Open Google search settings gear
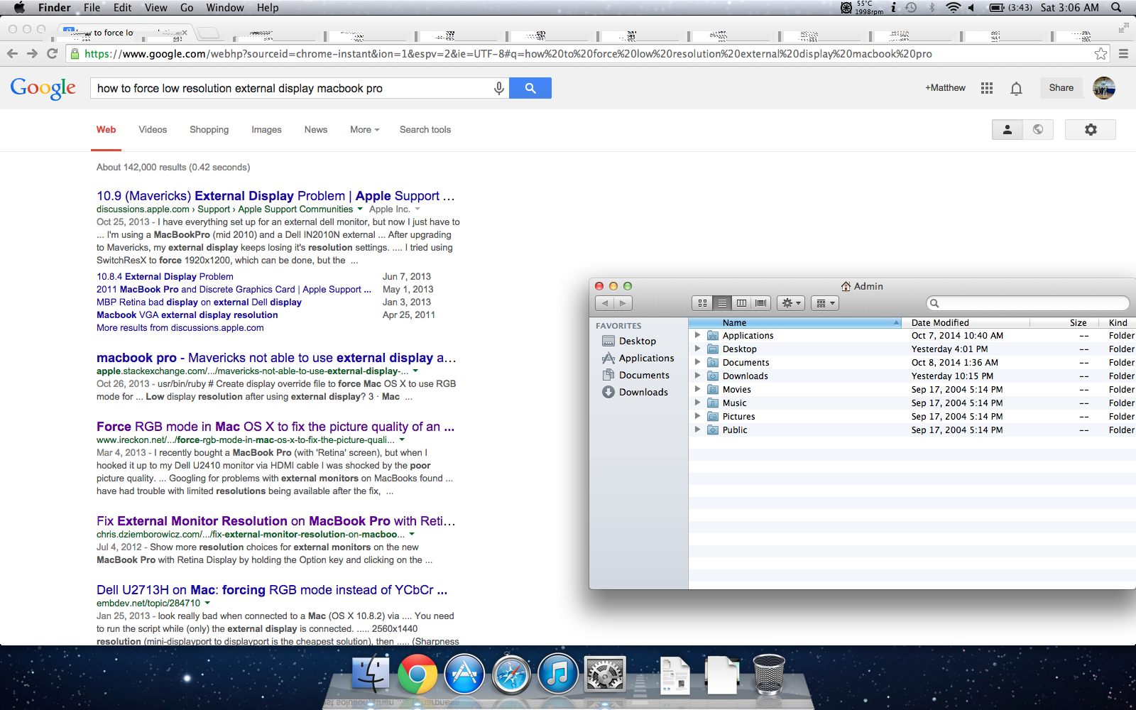This screenshot has height=710, width=1136. click(x=1091, y=129)
